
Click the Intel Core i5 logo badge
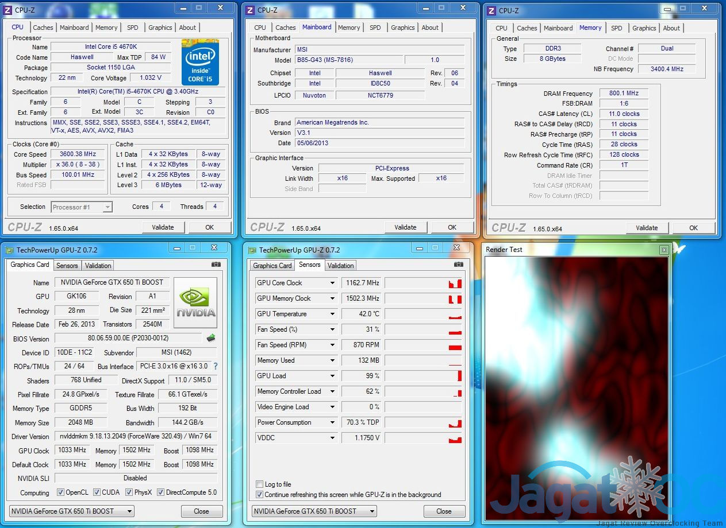[x=200, y=62]
